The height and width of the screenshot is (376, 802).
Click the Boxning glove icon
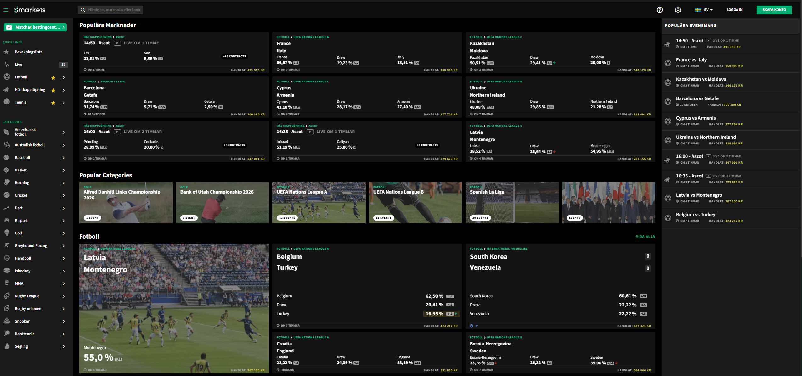[7, 182]
